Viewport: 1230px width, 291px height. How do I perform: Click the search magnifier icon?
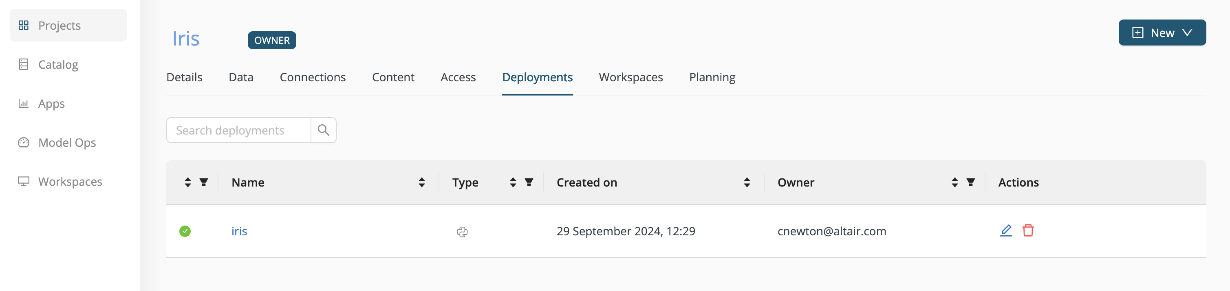point(323,130)
